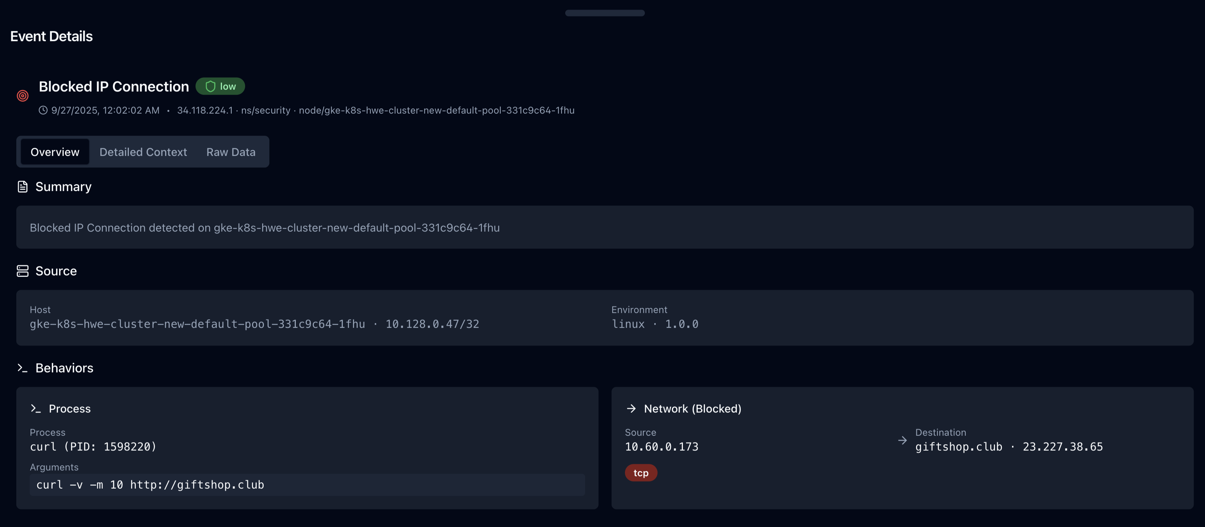Click the Summary document icon
The width and height of the screenshot is (1205, 527).
coord(22,186)
